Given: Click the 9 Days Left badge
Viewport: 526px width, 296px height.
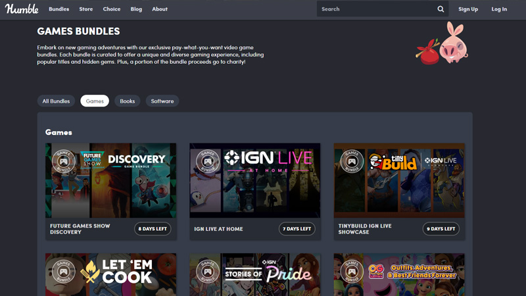Looking at the screenshot, I should [x=441, y=229].
